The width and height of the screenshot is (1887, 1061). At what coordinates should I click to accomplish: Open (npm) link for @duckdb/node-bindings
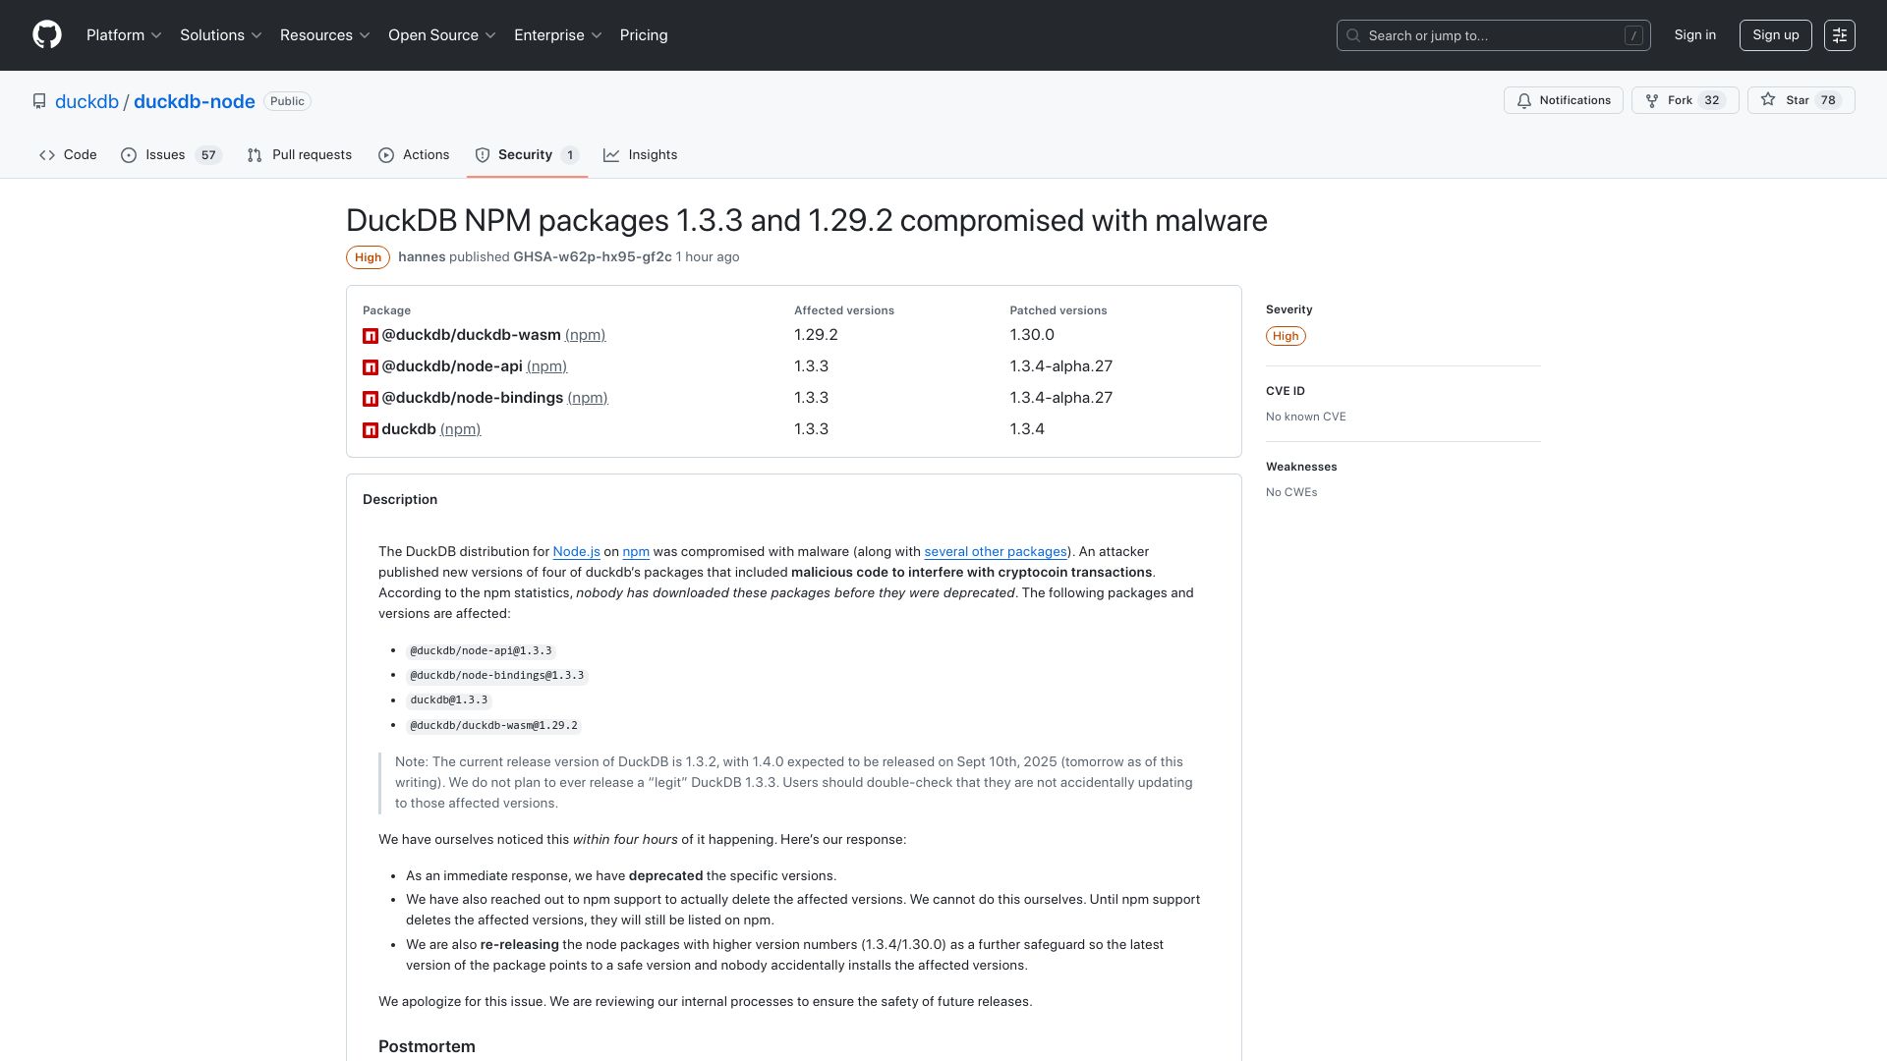[x=588, y=398]
